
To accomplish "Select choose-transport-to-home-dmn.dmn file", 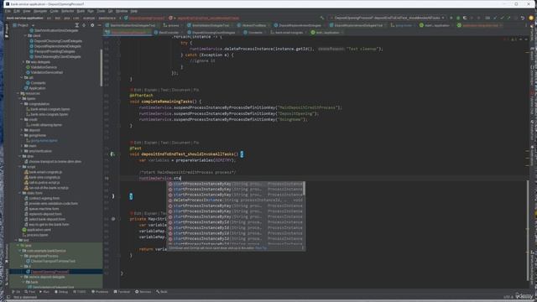I will click(x=52, y=162).
